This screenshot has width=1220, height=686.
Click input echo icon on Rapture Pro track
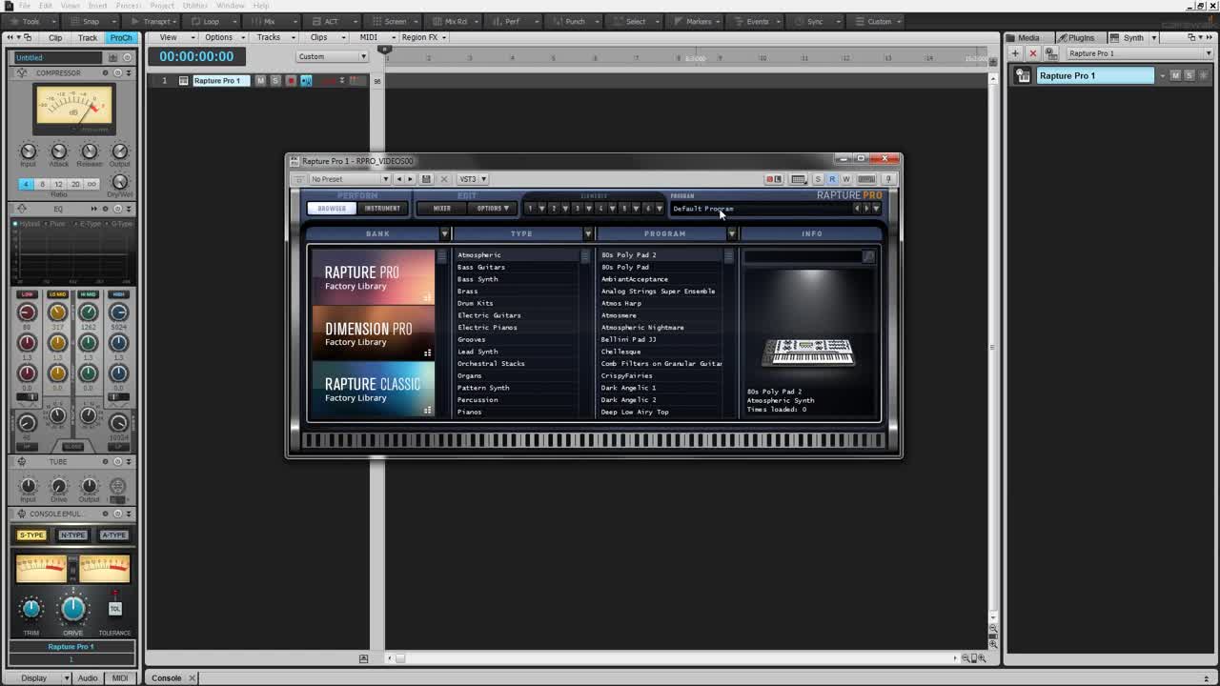tap(306, 81)
